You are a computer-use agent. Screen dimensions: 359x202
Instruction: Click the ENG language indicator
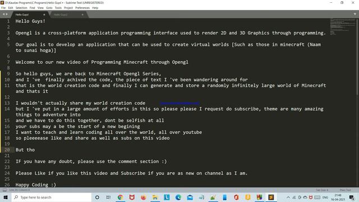(325, 197)
